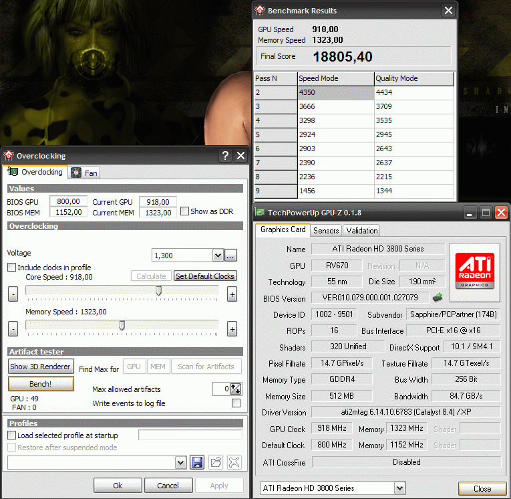Click the GPU-Z Close button
The height and width of the screenshot is (499, 511).
click(482, 488)
